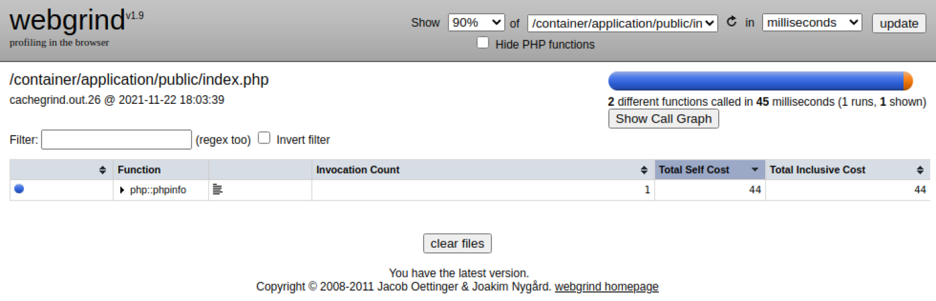Open the webgrind homepage link
936x301 pixels.
pyautogui.click(x=606, y=287)
